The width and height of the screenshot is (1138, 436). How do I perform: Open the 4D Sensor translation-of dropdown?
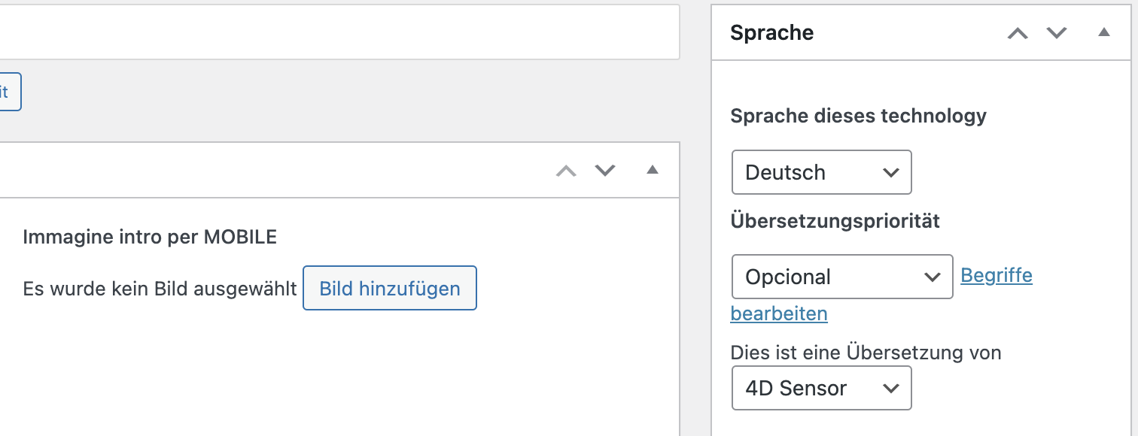tap(821, 388)
